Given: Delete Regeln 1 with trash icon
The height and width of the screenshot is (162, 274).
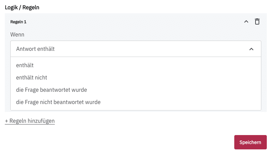Looking at the screenshot, I should [257, 21].
